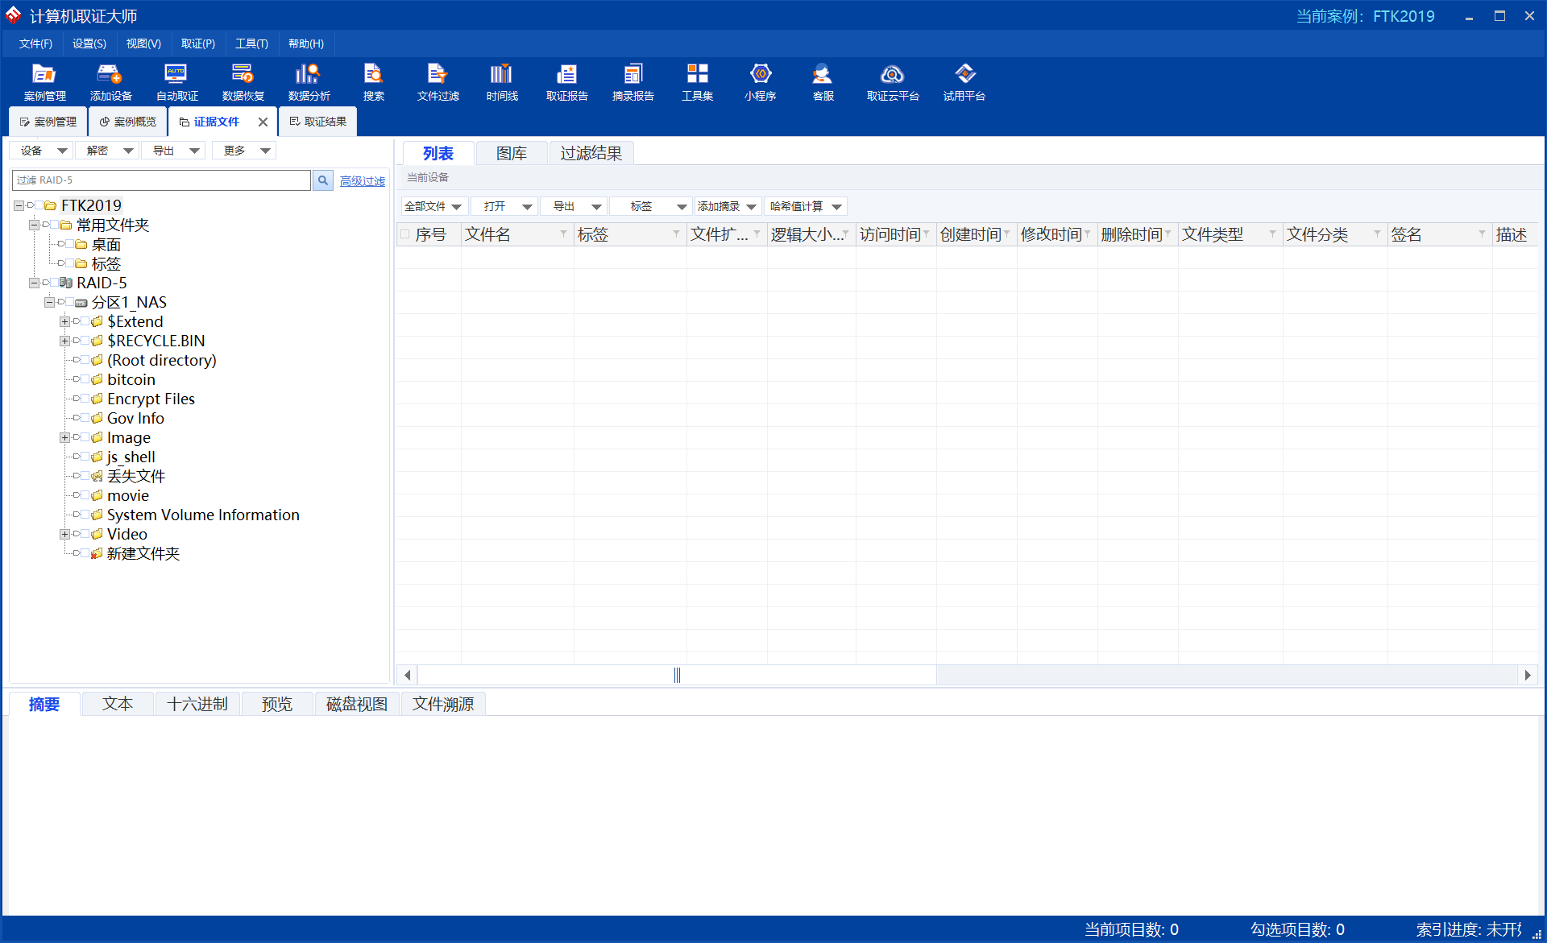Launch the 数据分析 data analysis tool

(309, 82)
